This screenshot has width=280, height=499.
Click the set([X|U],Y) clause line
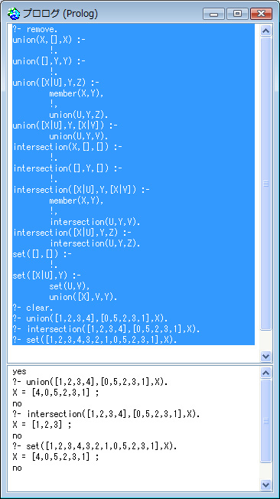[47, 276]
